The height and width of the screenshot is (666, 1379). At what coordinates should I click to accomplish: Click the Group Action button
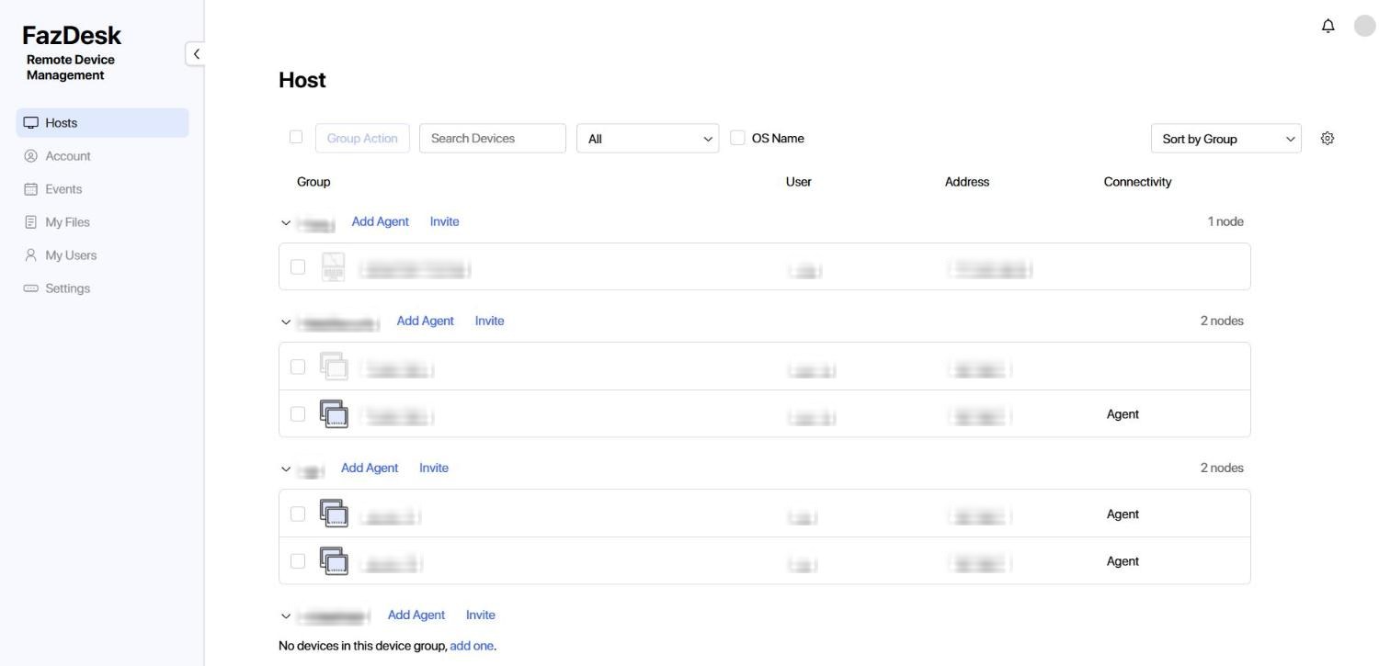(362, 139)
